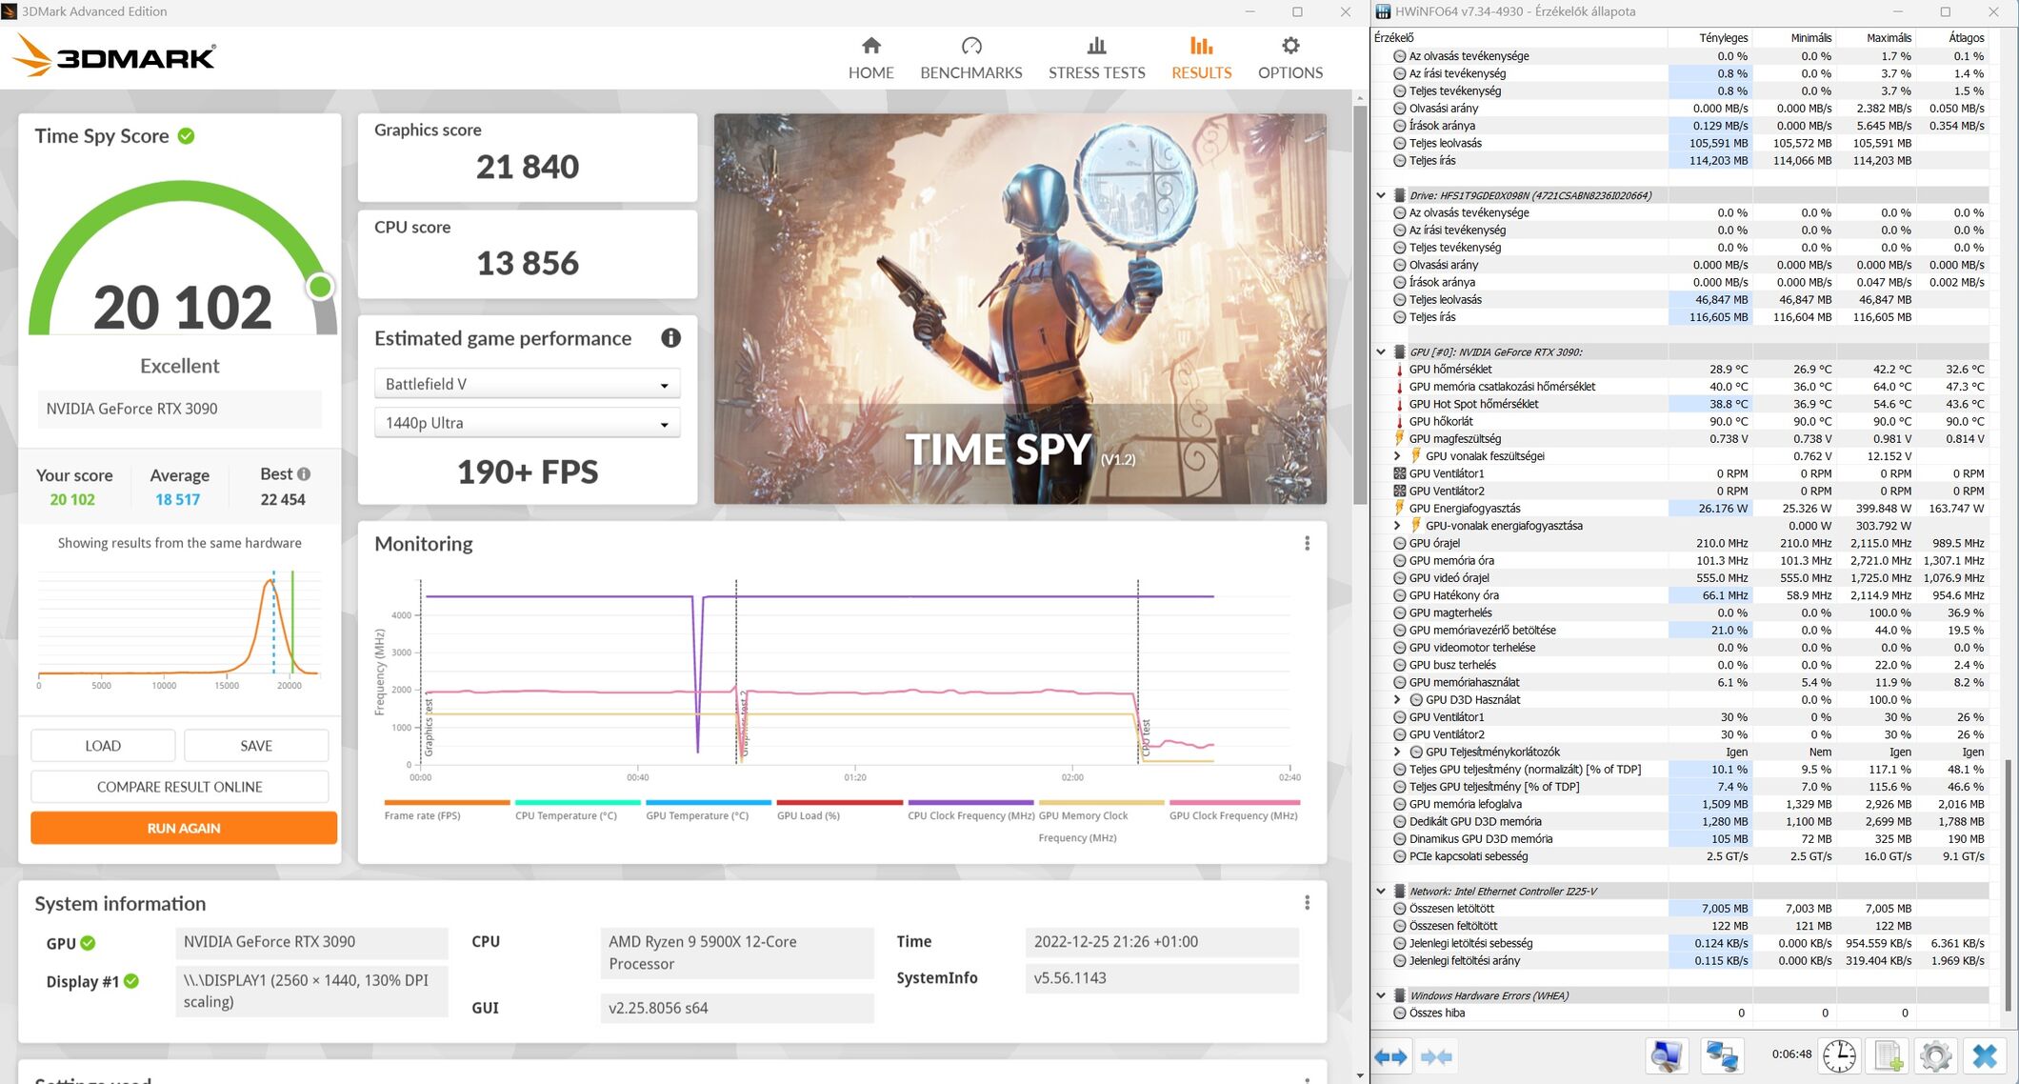Click COMPARE RESULT ONLINE
The width and height of the screenshot is (2019, 1084).
[x=180, y=787]
